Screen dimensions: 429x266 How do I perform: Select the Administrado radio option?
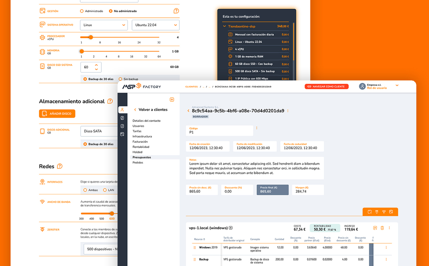point(82,11)
